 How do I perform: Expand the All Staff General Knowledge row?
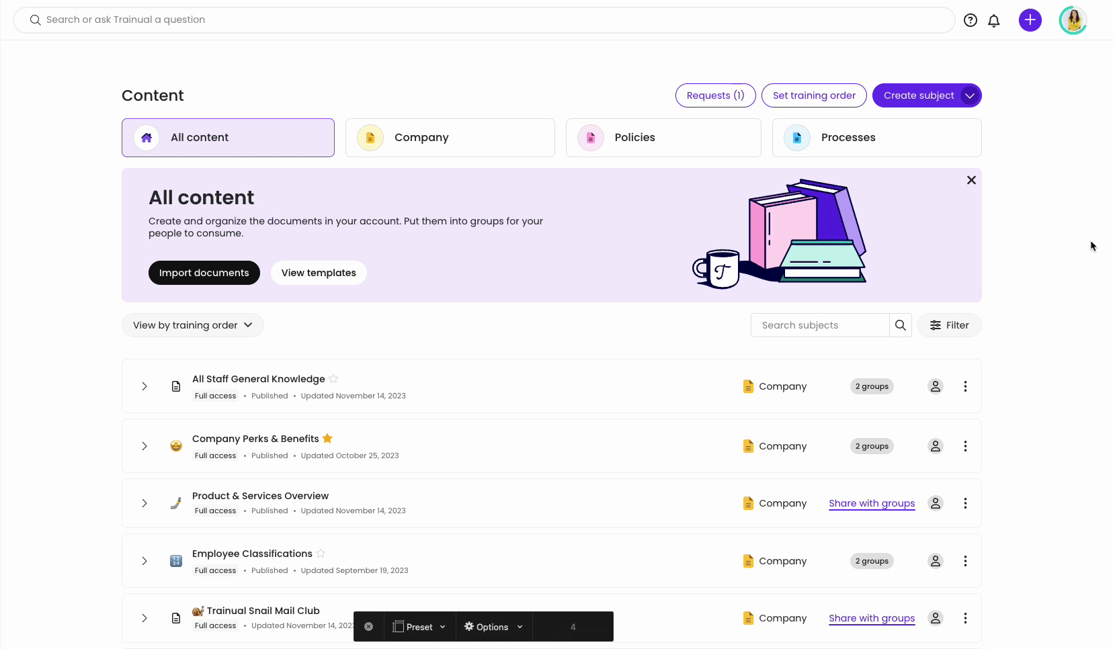tap(145, 386)
